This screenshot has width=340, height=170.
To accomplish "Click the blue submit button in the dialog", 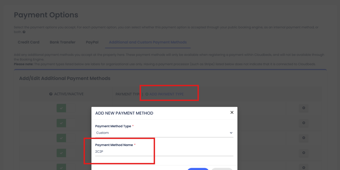I will 198,169.
